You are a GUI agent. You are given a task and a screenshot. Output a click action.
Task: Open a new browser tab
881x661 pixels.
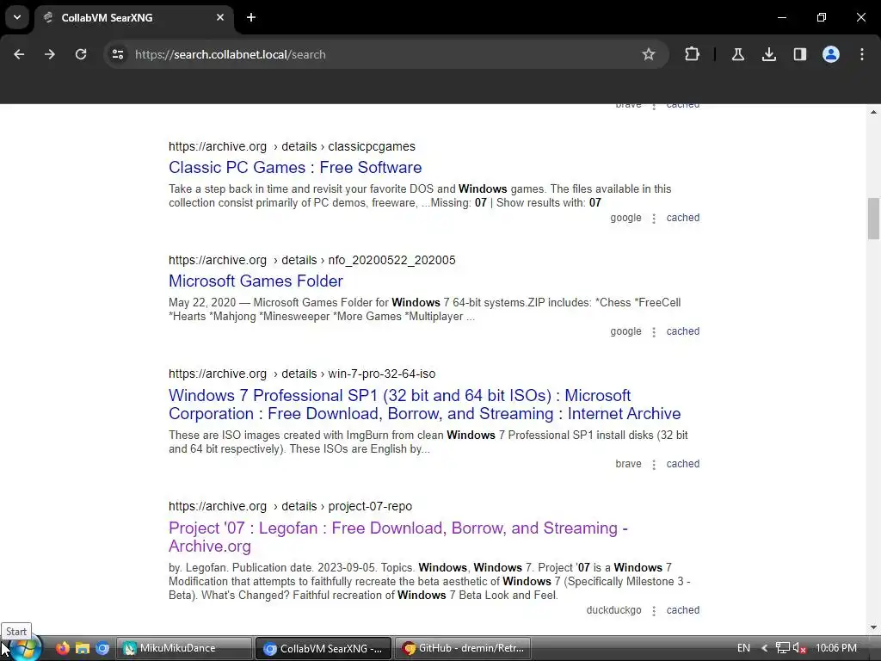[251, 17]
